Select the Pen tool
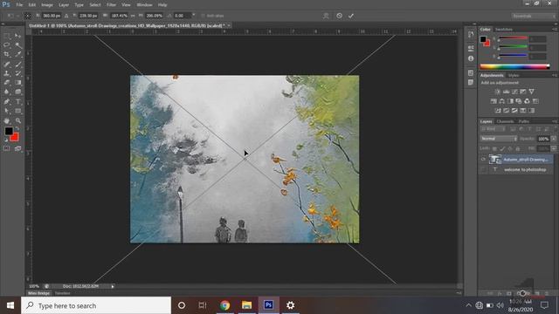Image resolution: width=559 pixels, height=314 pixels. pos(7,102)
